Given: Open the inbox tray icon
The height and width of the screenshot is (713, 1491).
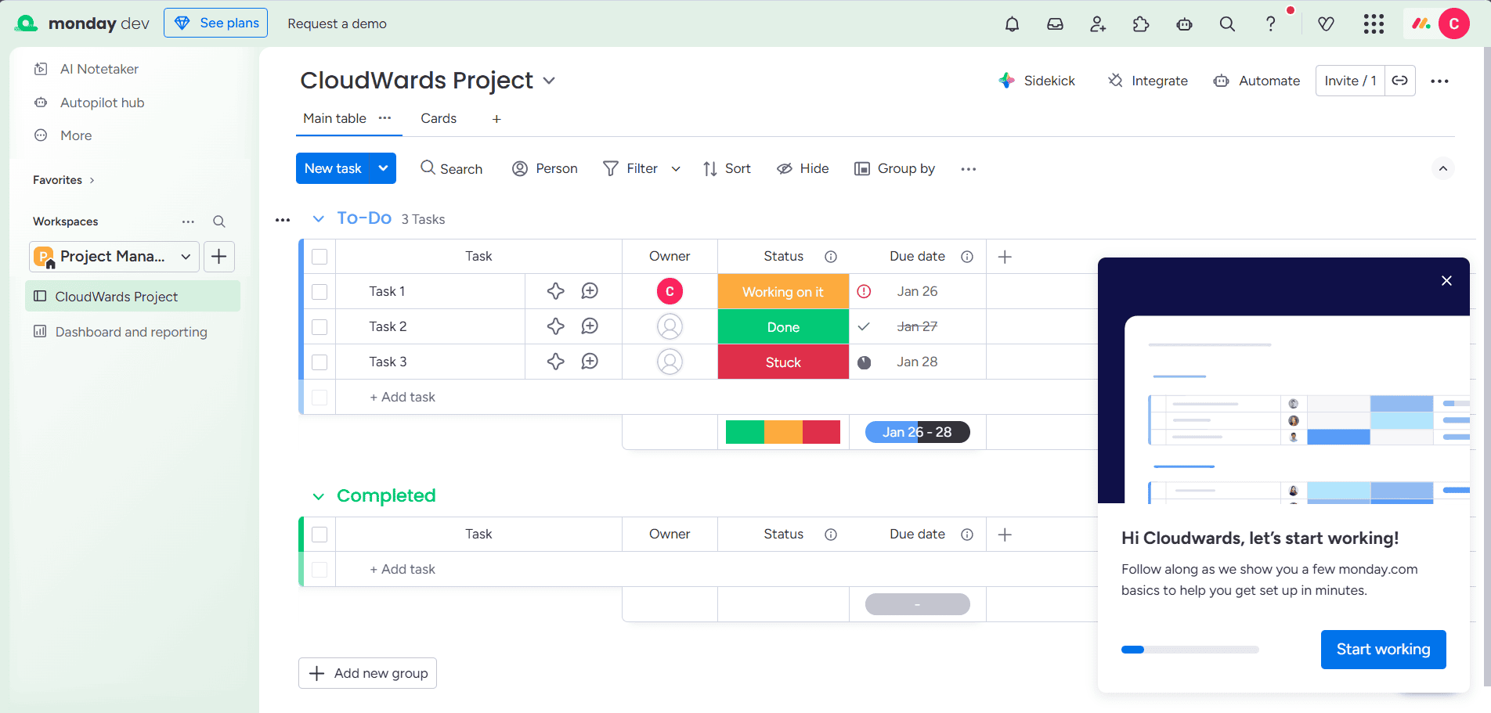Looking at the screenshot, I should [x=1055, y=24].
